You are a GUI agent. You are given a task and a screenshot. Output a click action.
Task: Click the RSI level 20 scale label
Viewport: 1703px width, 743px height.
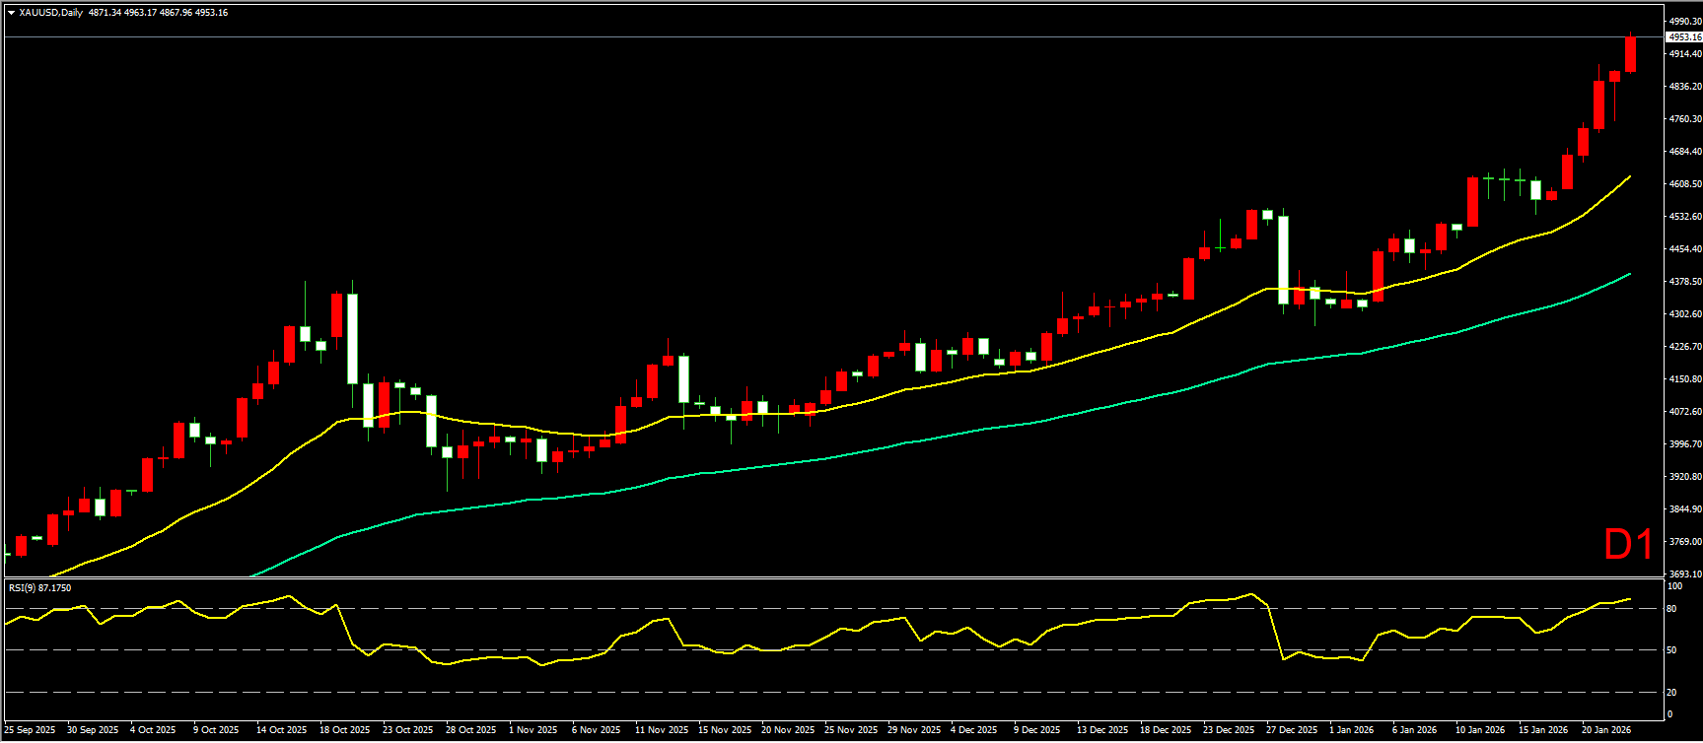tap(1671, 692)
